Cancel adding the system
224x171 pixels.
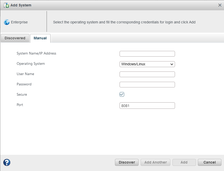(209, 162)
